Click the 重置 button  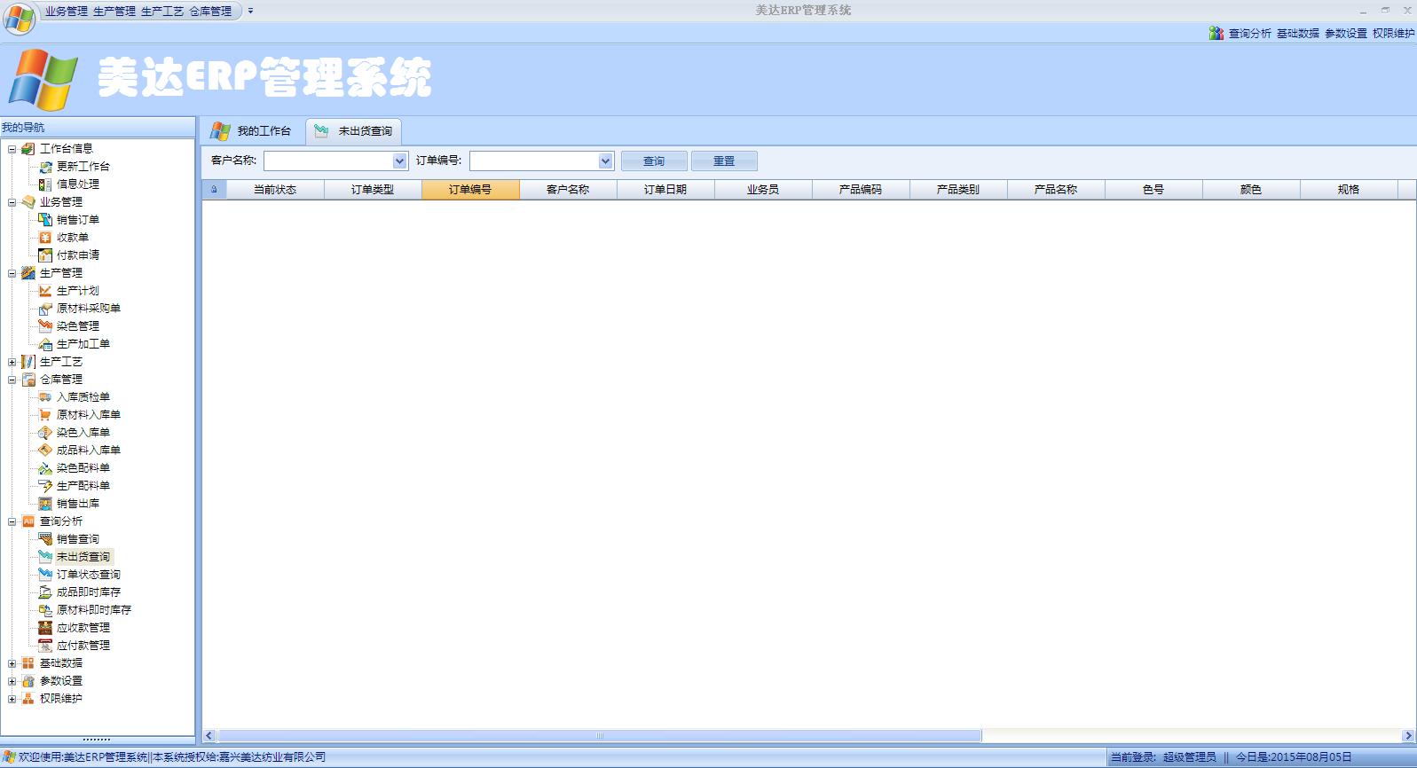(x=724, y=161)
